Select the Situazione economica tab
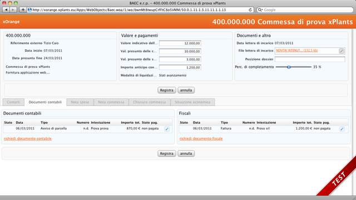This screenshot has width=356, height=200. 192,102
